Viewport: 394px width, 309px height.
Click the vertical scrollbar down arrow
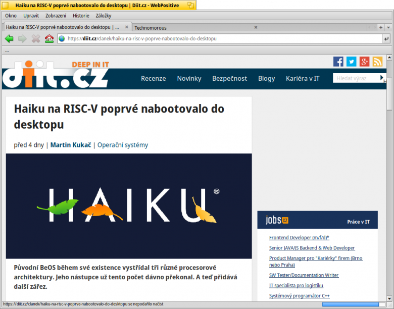[x=389, y=299]
